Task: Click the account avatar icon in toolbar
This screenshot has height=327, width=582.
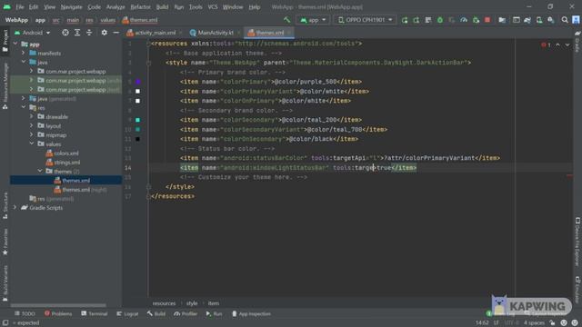Action: (x=576, y=20)
